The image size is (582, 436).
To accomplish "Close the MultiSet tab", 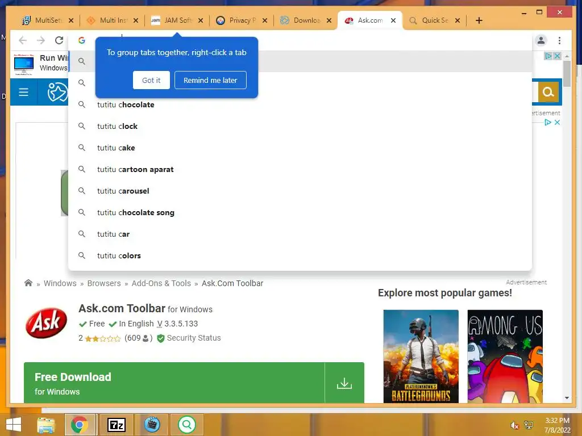I will click(71, 20).
